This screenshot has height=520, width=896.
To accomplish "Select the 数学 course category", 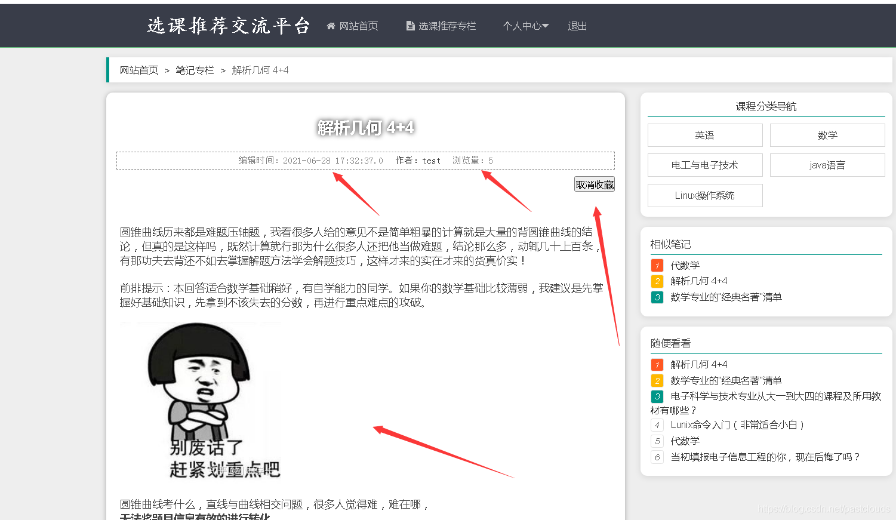I will click(x=827, y=135).
